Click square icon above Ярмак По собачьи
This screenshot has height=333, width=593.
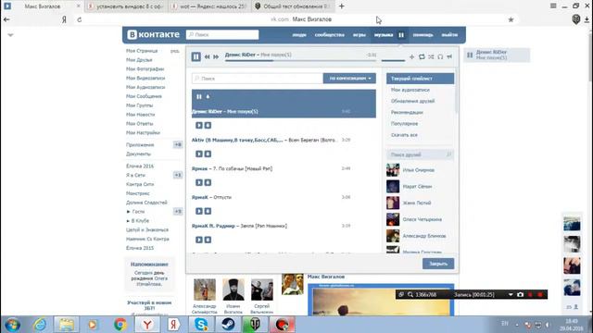coord(208,154)
